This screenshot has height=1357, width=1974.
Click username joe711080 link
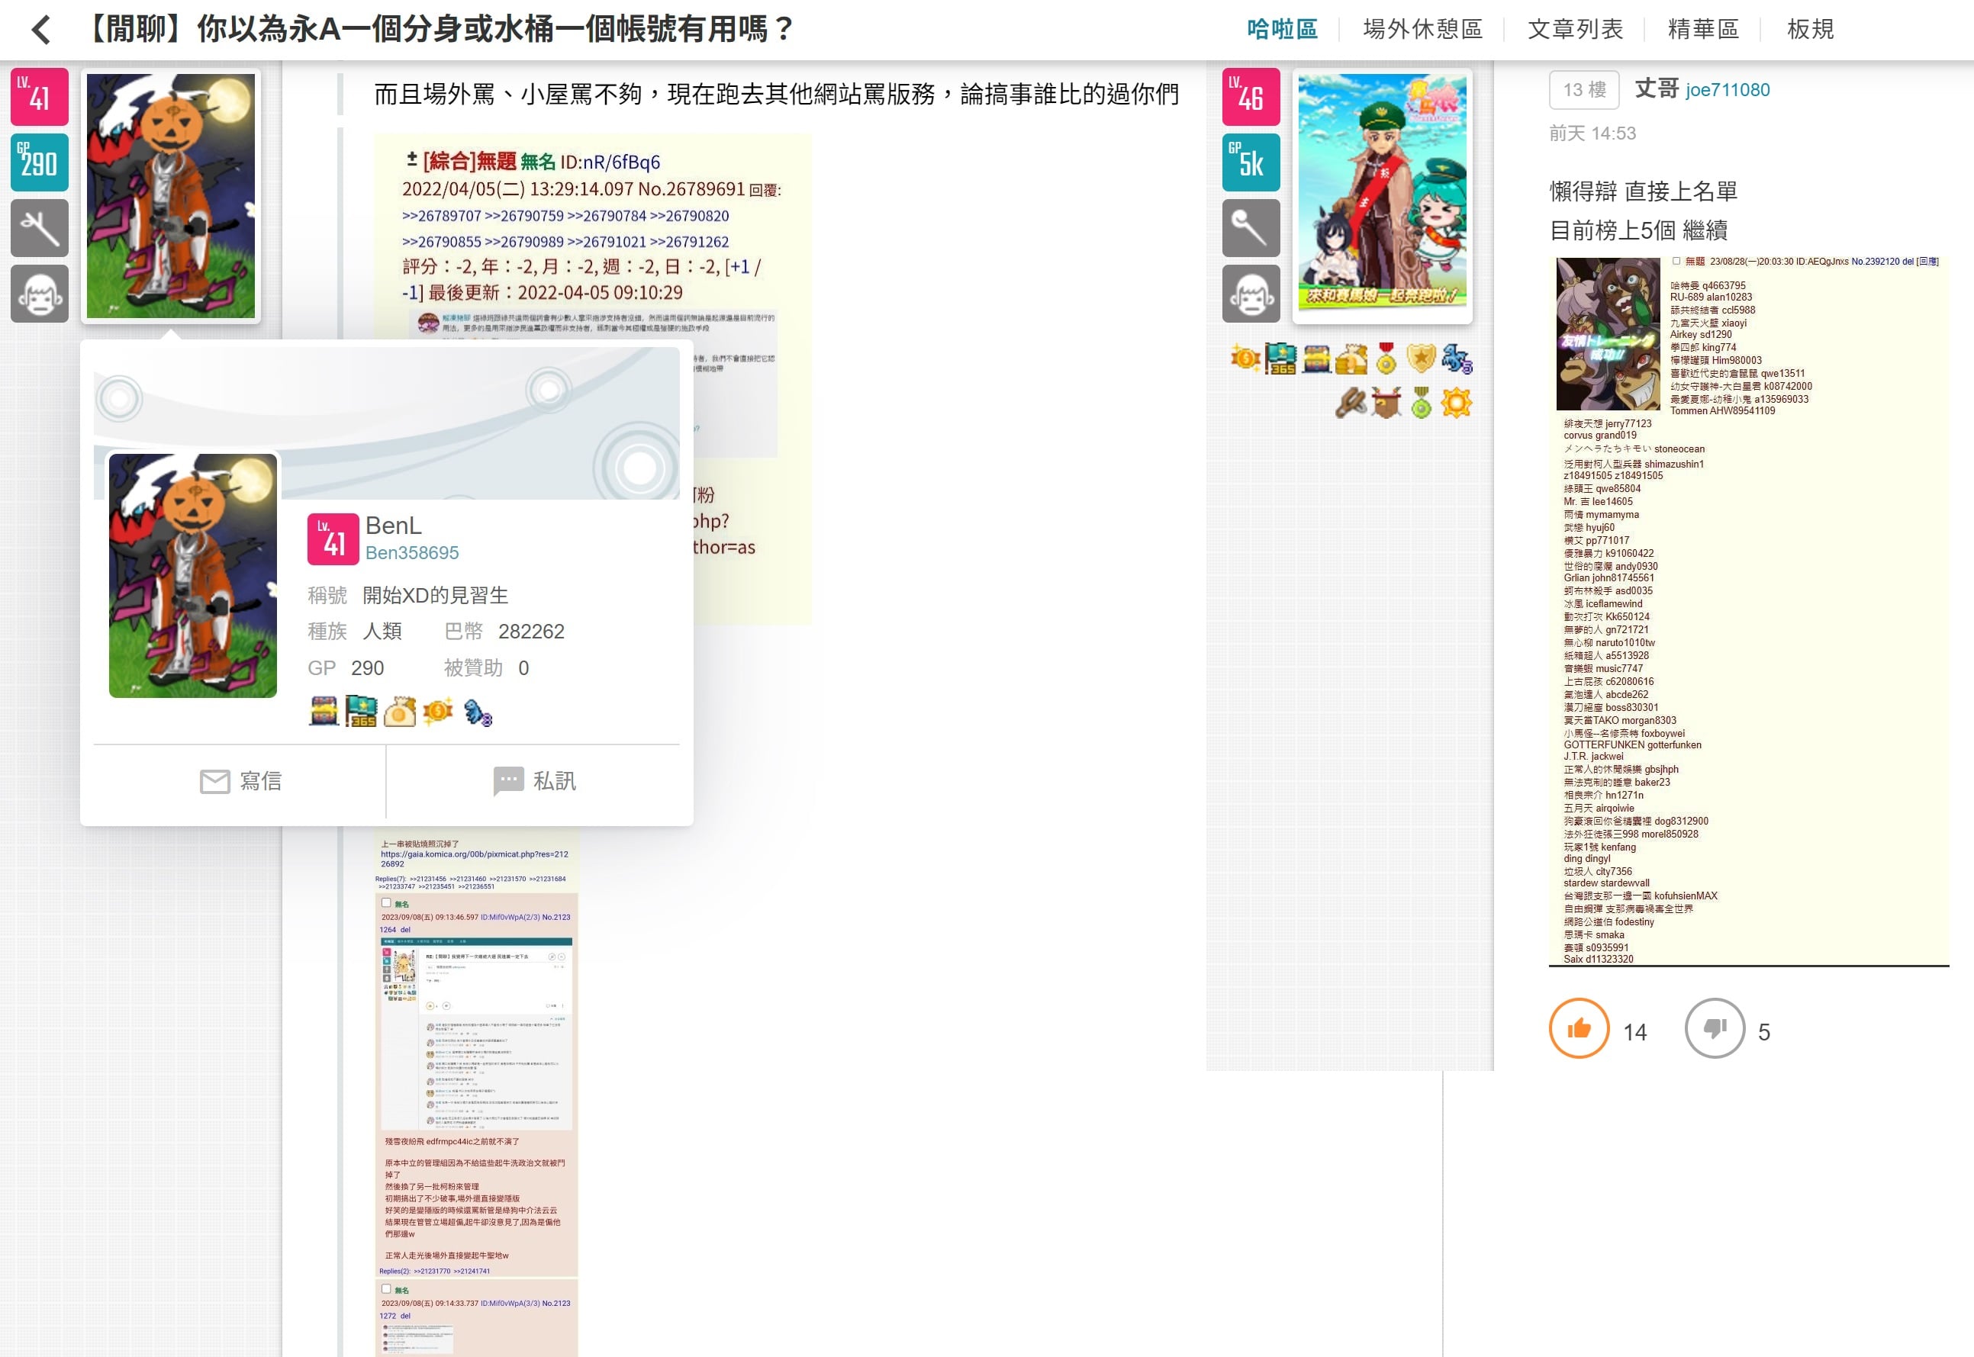(x=1727, y=90)
